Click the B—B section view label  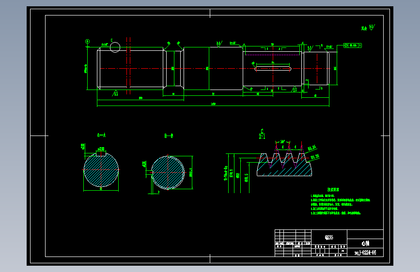click(x=169, y=136)
